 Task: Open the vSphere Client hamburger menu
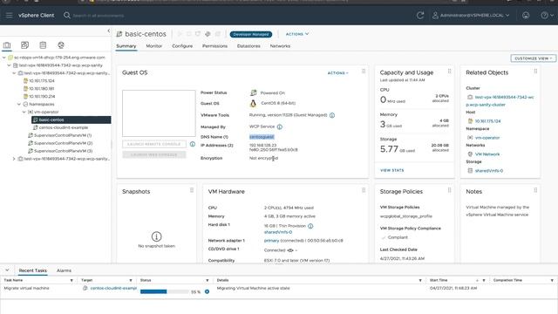tap(9, 16)
